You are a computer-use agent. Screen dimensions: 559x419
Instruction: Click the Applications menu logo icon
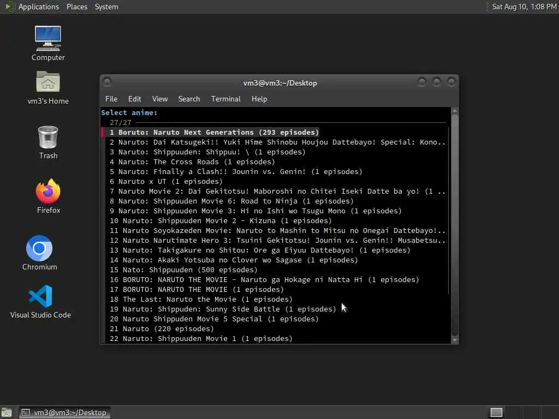(x=10, y=7)
